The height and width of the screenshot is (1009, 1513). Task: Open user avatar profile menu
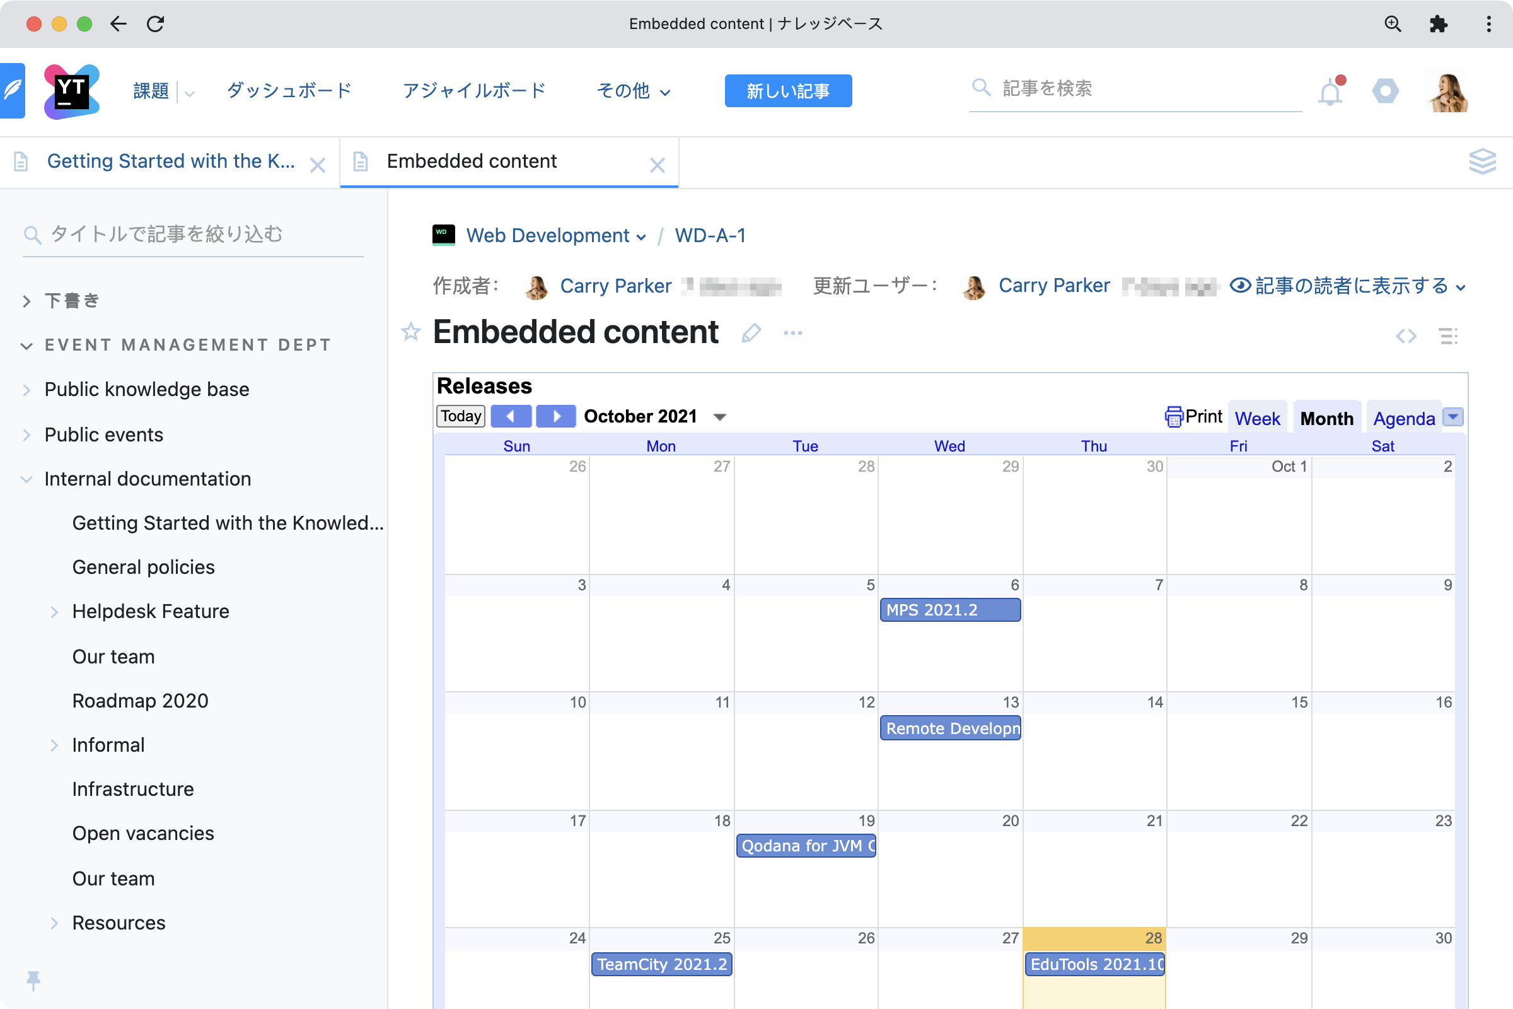(1448, 91)
